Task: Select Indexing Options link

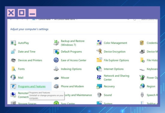Action: (x=71, y=69)
